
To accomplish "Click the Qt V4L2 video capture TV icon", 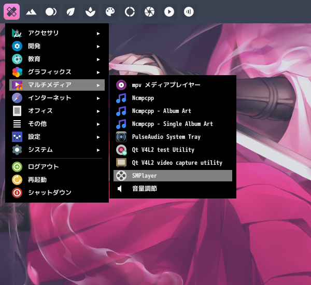I will [x=121, y=163].
